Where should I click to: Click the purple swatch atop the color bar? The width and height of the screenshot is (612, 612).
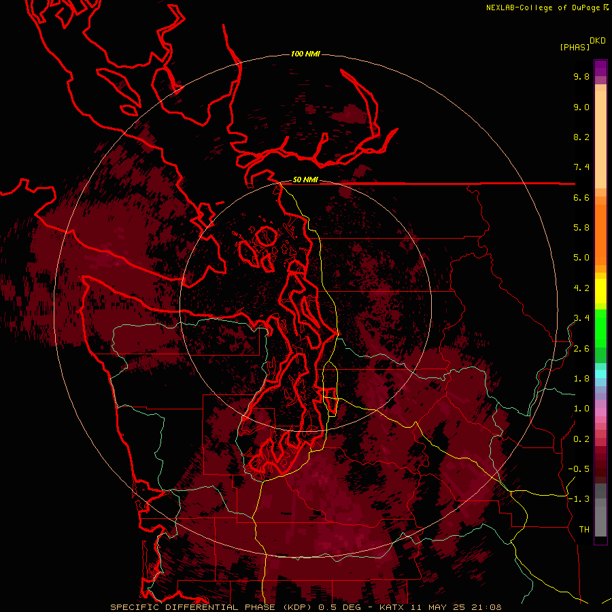(x=600, y=68)
